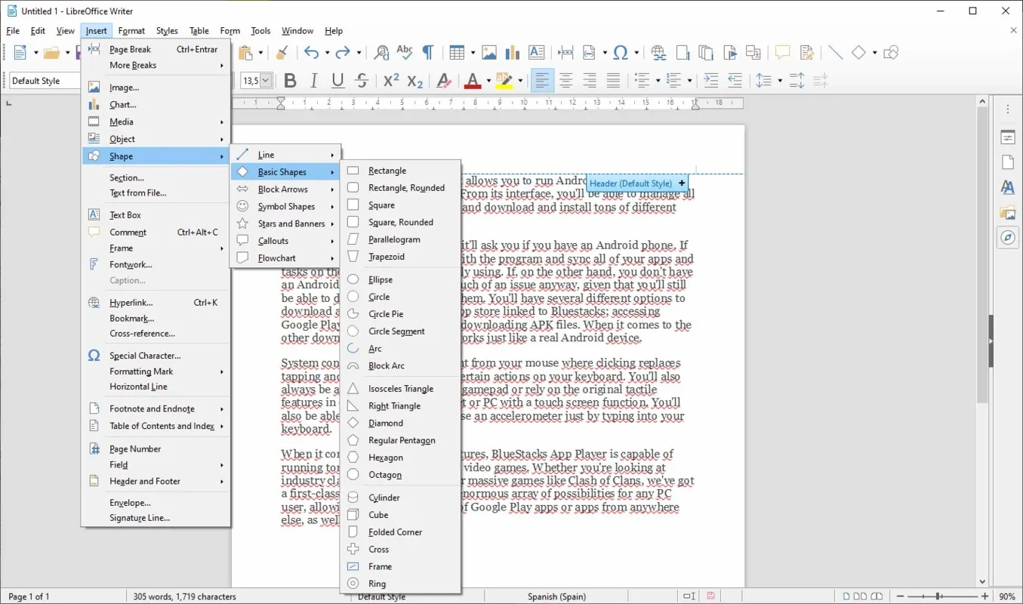Viewport: 1023px width, 604px height.
Task: Open the sidebar Gallery panel
Action: point(1008,213)
